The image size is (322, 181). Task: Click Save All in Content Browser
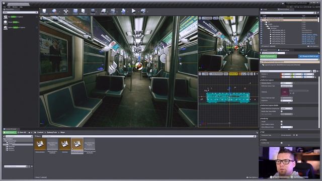(x=22, y=133)
